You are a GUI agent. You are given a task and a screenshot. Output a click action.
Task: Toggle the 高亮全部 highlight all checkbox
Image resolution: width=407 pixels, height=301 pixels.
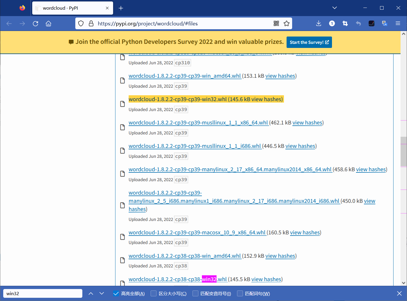click(x=116, y=293)
